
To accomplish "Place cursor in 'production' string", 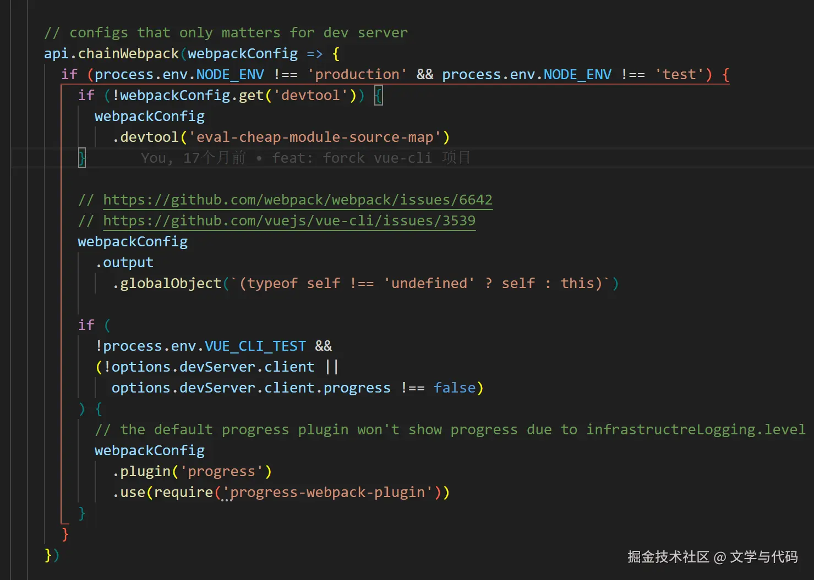I will pos(357,74).
